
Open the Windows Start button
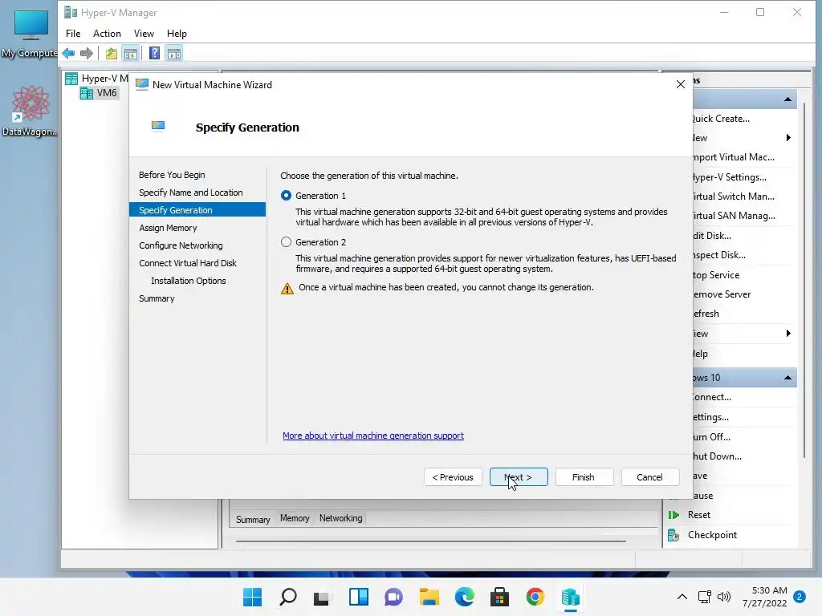[x=252, y=597]
